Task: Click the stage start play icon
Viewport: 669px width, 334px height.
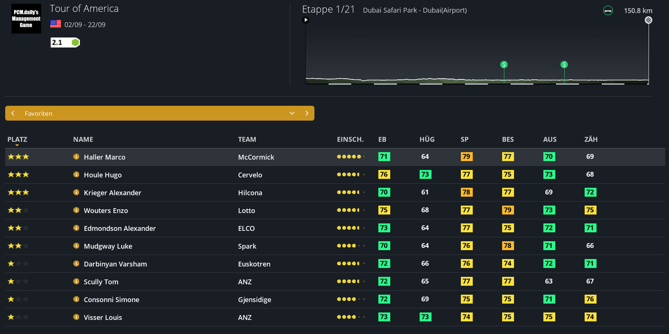Action: point(306,20)
